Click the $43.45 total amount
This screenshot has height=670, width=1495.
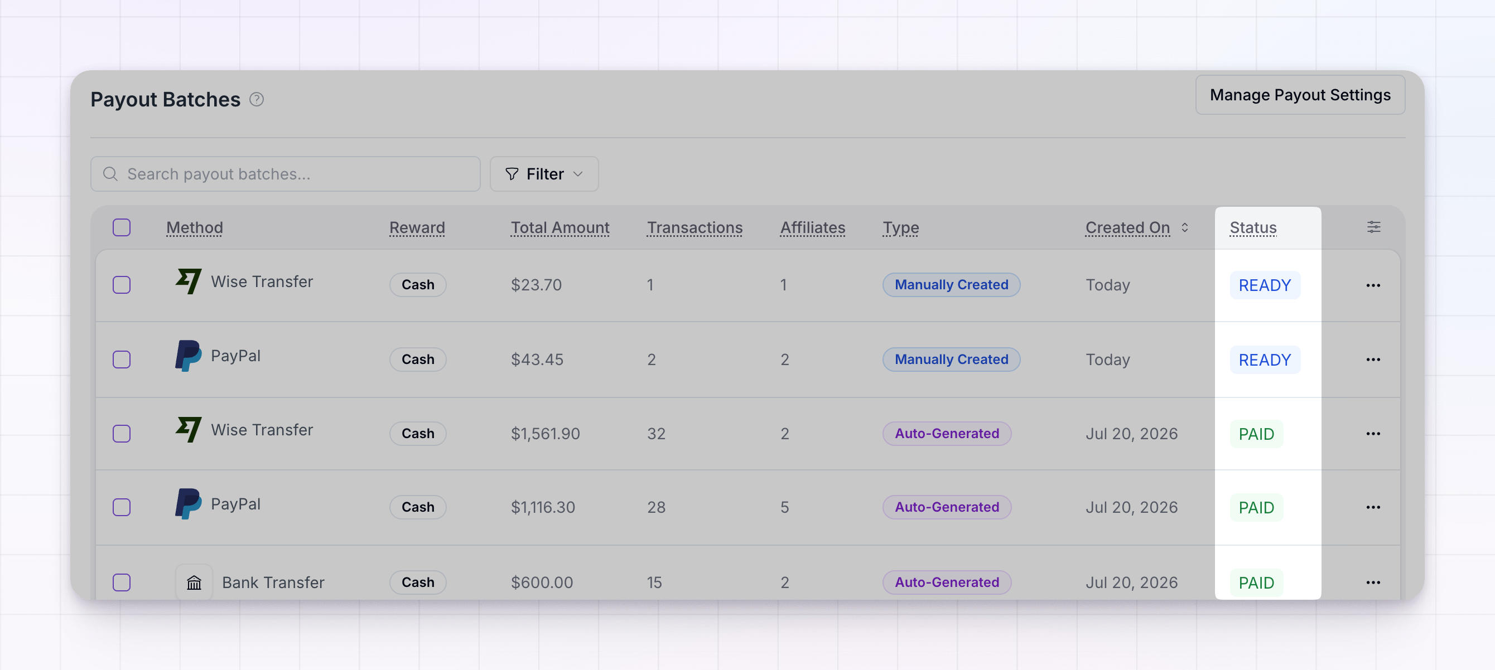tap(537, 360)
